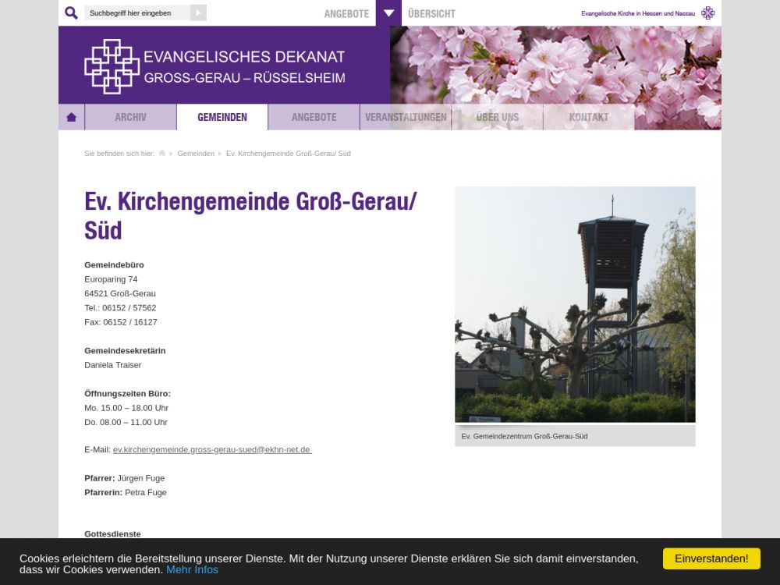Accept cookies with Einverstanden button

tap(711, 558)
